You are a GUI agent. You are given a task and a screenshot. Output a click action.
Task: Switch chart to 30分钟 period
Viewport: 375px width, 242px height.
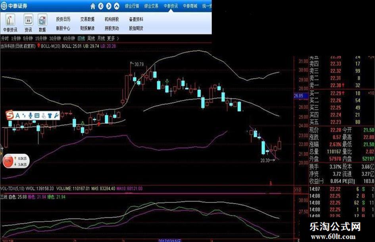[x=55, y=38]
